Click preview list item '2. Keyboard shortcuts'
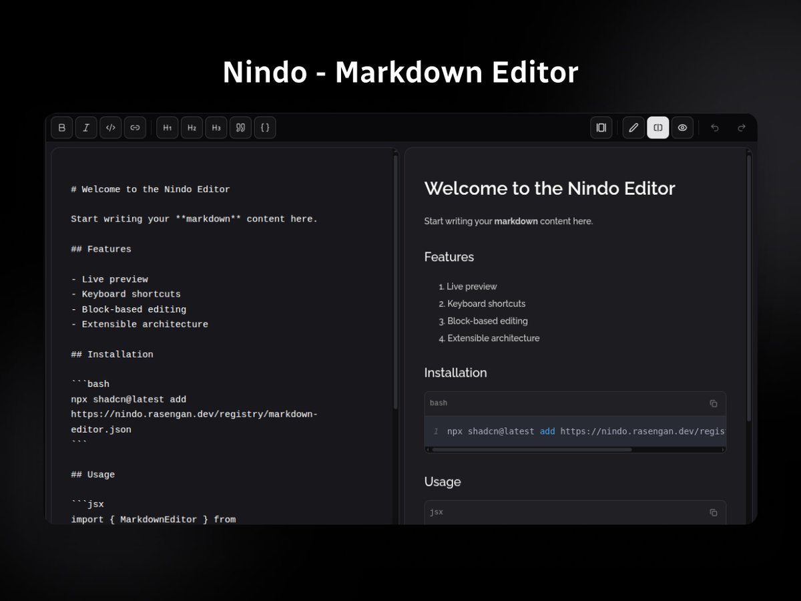 tap(482, 304)
